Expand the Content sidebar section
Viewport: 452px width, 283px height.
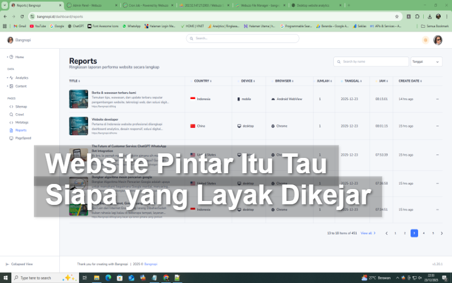[x=21, y=86]
